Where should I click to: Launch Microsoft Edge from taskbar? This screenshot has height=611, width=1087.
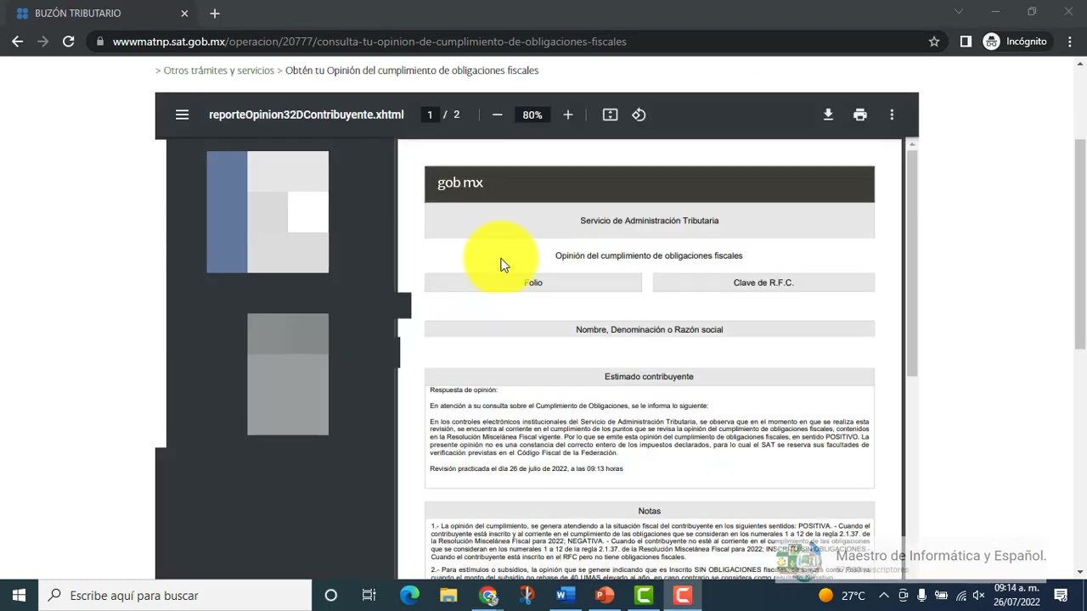409,595
